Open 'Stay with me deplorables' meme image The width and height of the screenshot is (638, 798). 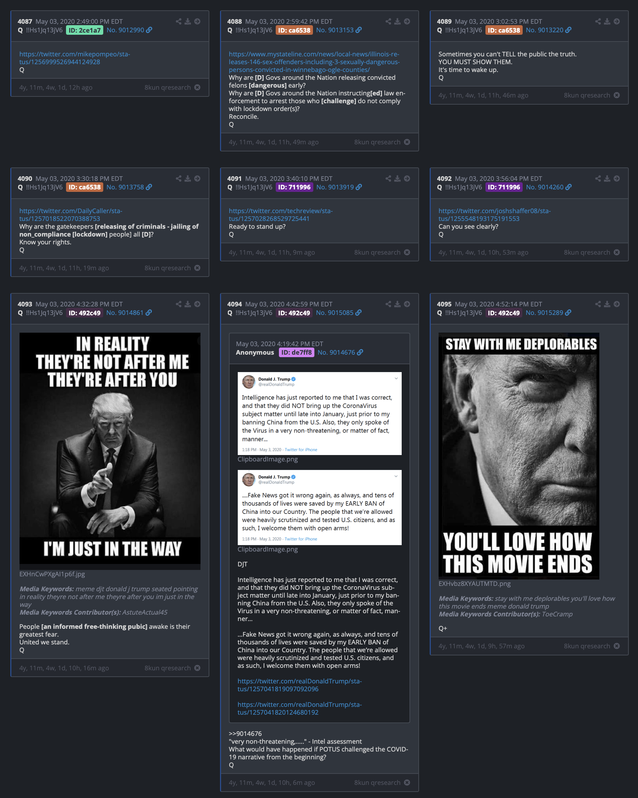[519, 456]
